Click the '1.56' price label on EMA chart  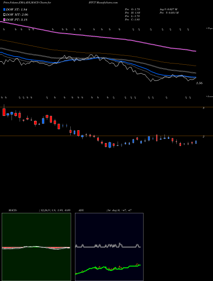(x=199, y=83)
